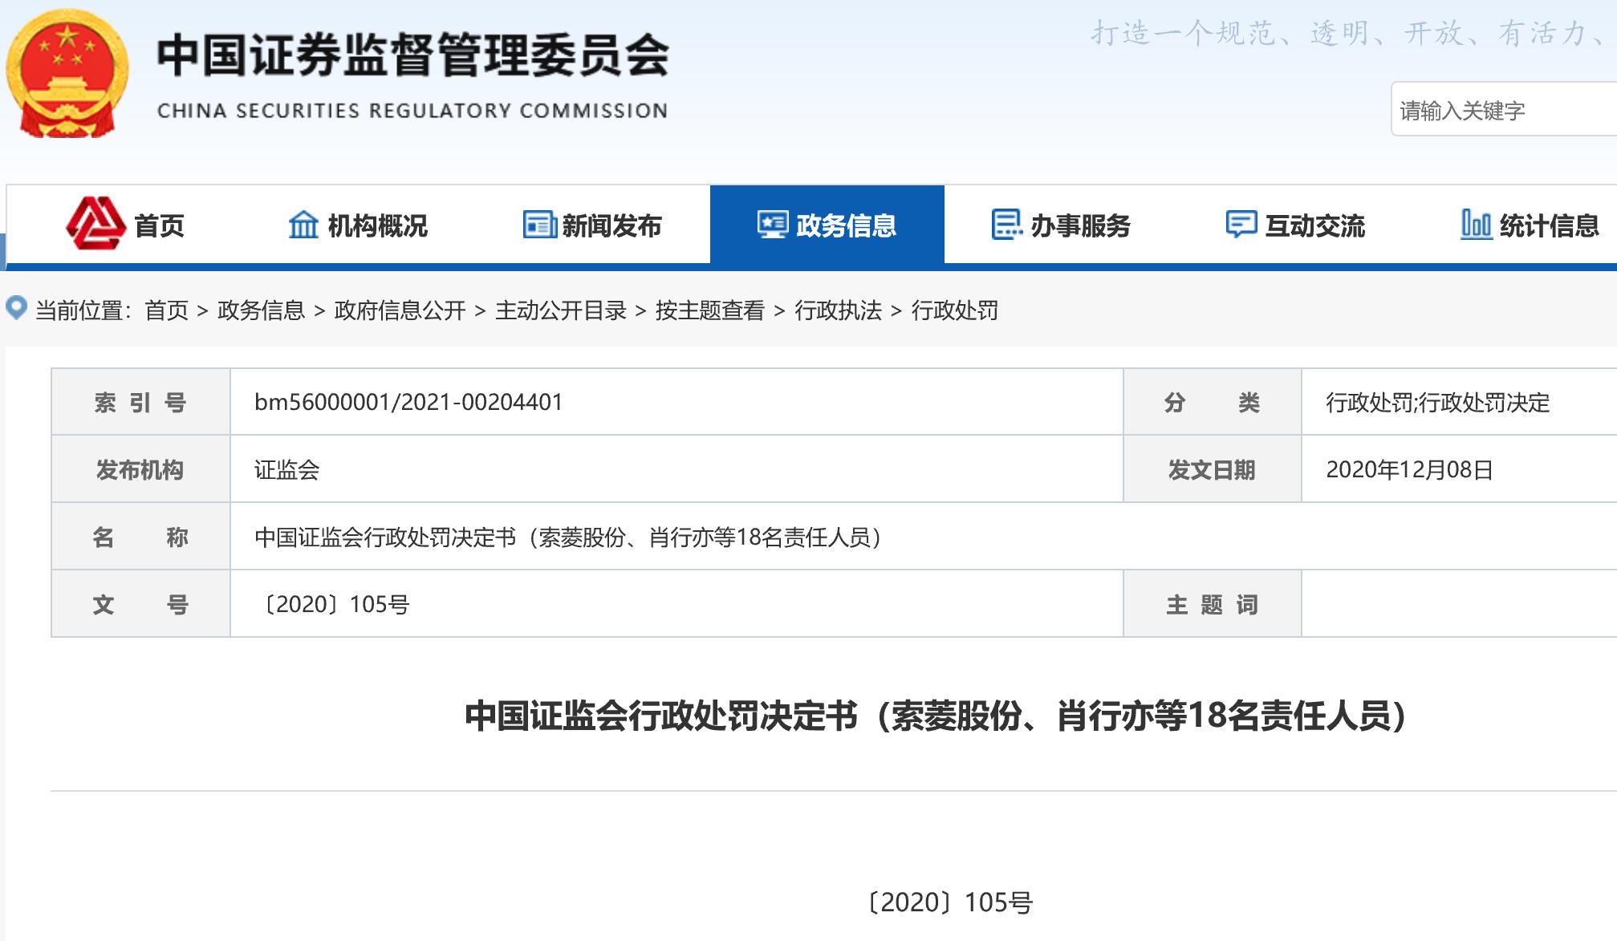Image resolution: width=1617 pixels, height=941 pixels.
Task: Navigate to 按主题查看 in breadcrumb
Action: point(709,310)
